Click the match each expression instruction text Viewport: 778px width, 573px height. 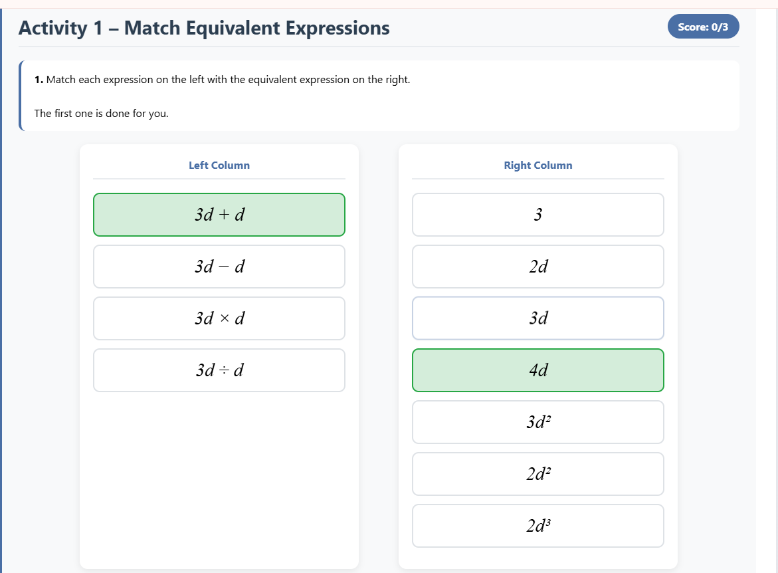pyautogui.click(x=228, y=80)
